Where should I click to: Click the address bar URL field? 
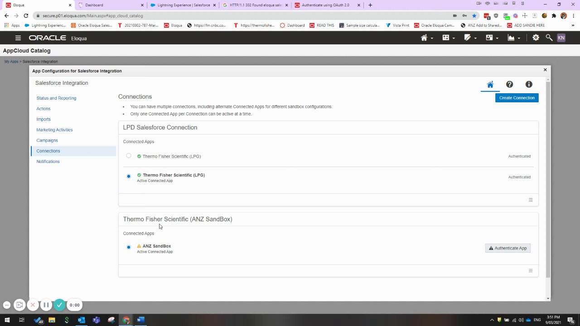(x=245, y=16)
